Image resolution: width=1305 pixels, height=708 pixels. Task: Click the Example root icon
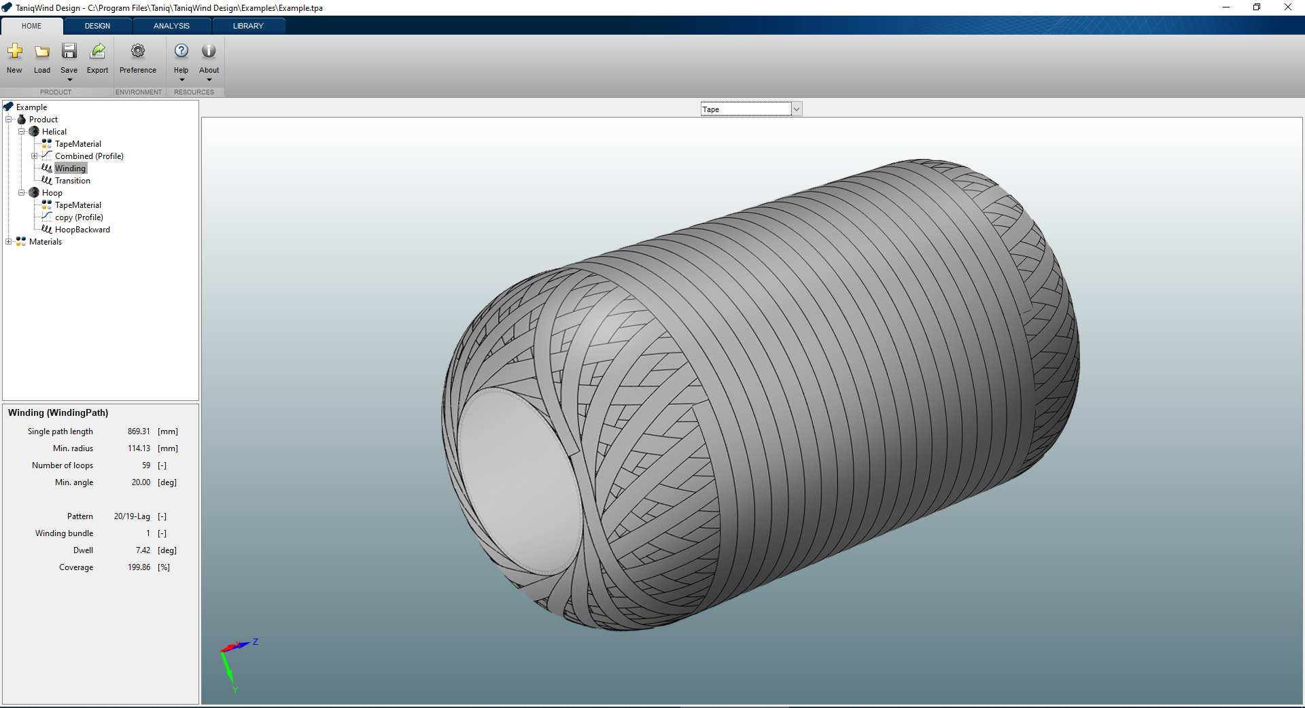(8, 107)
